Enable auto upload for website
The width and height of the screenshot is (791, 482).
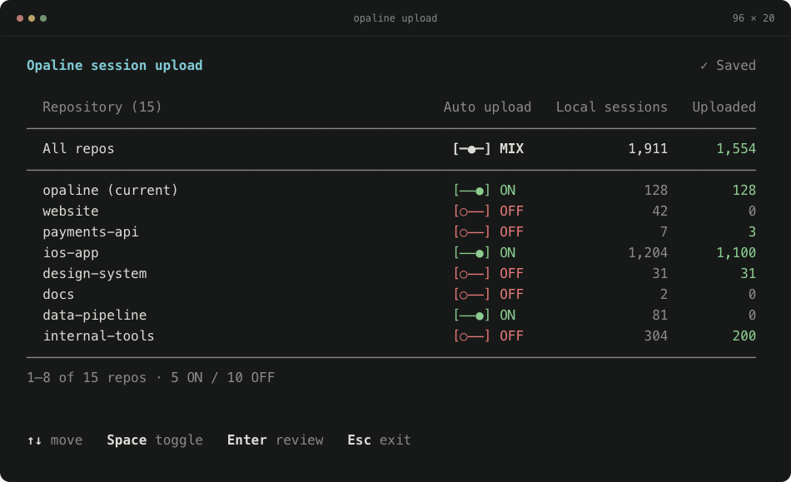coord(471,211)
